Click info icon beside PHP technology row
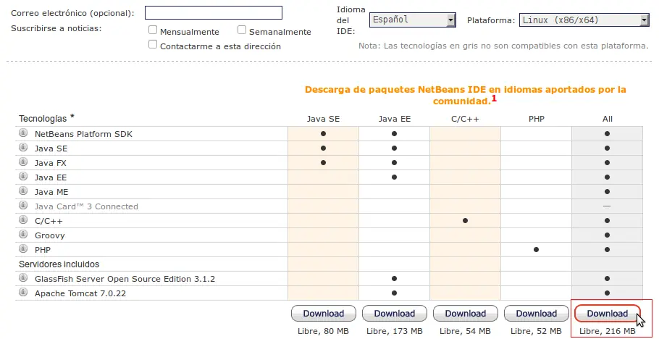Image resolution: width=659 pixels, height=339 pixels. [x=23, y=249]
